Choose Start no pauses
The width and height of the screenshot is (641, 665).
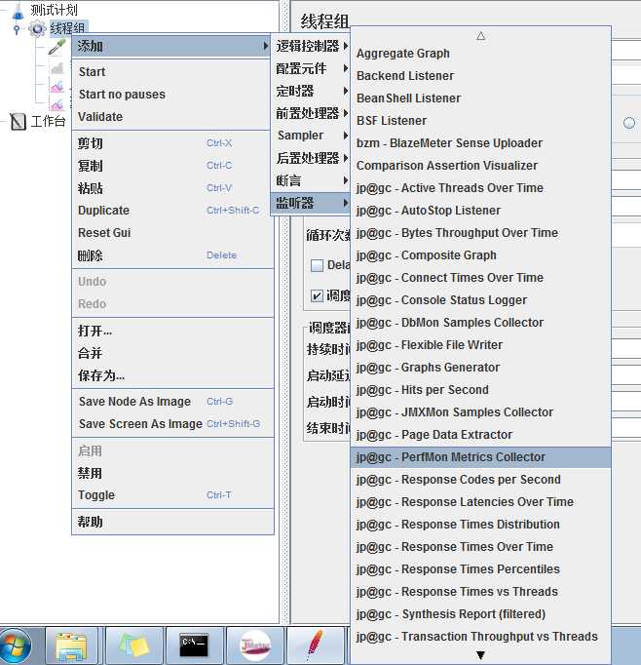tap(172, 95)
